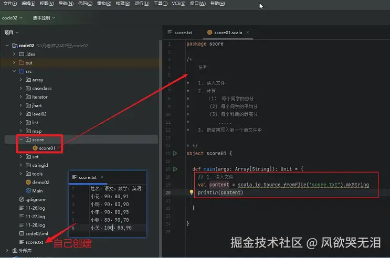Open the 重构(R) menu
This screenshot has width=390, height=258.
[x=104, y=4]
